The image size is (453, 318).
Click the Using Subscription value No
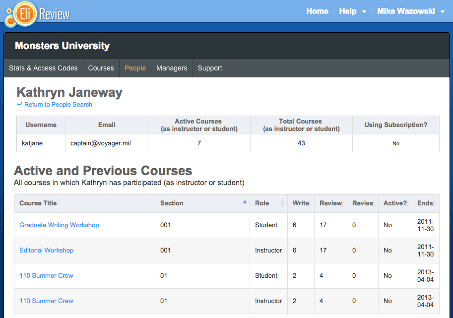396,143
